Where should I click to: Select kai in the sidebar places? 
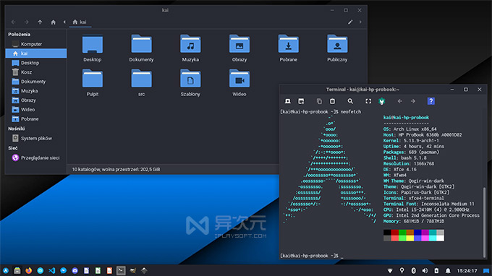tap(36, 53)
